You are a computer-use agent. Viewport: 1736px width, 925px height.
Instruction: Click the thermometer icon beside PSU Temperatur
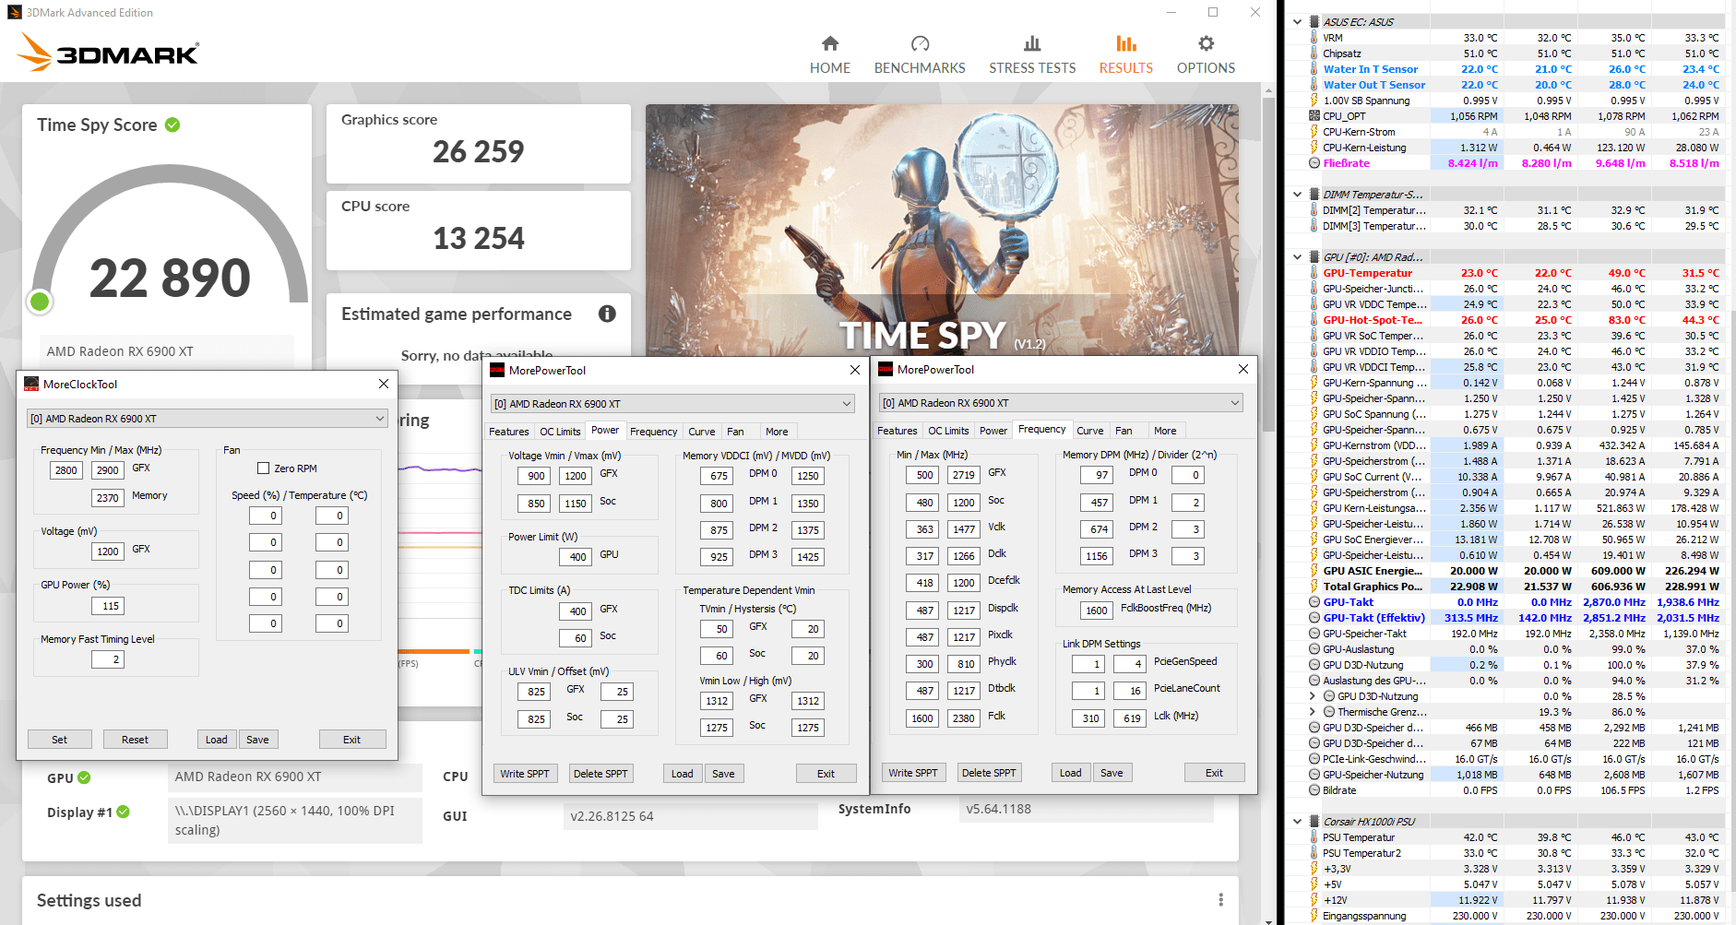tap(1314, 837)
